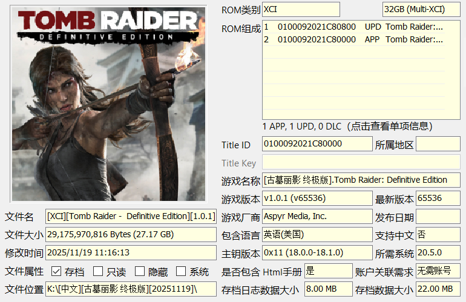This screenshot has height=302, width=466.
Task: Click the 支持中文 field showing 否
Action: tap(438, 235)
